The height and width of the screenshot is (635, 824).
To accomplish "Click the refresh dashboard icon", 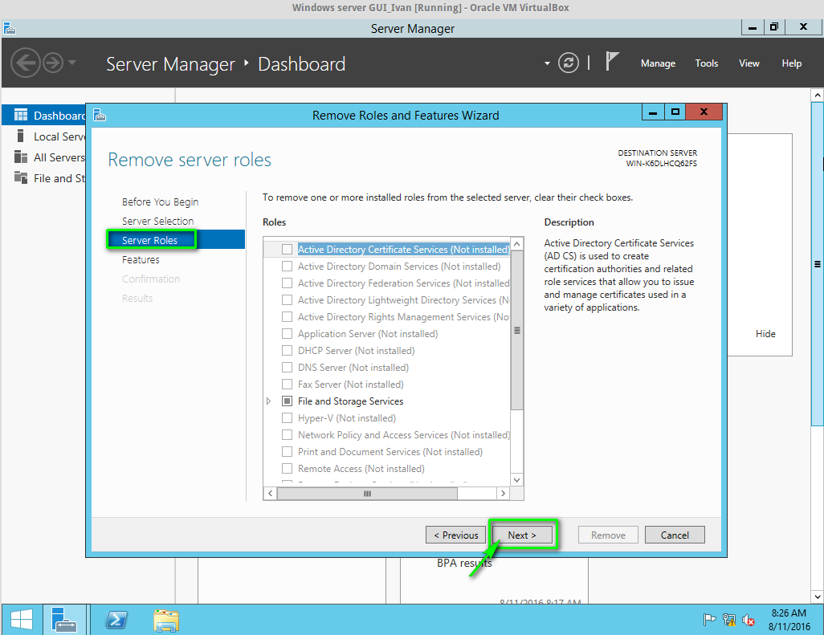I will pos(568,63).
